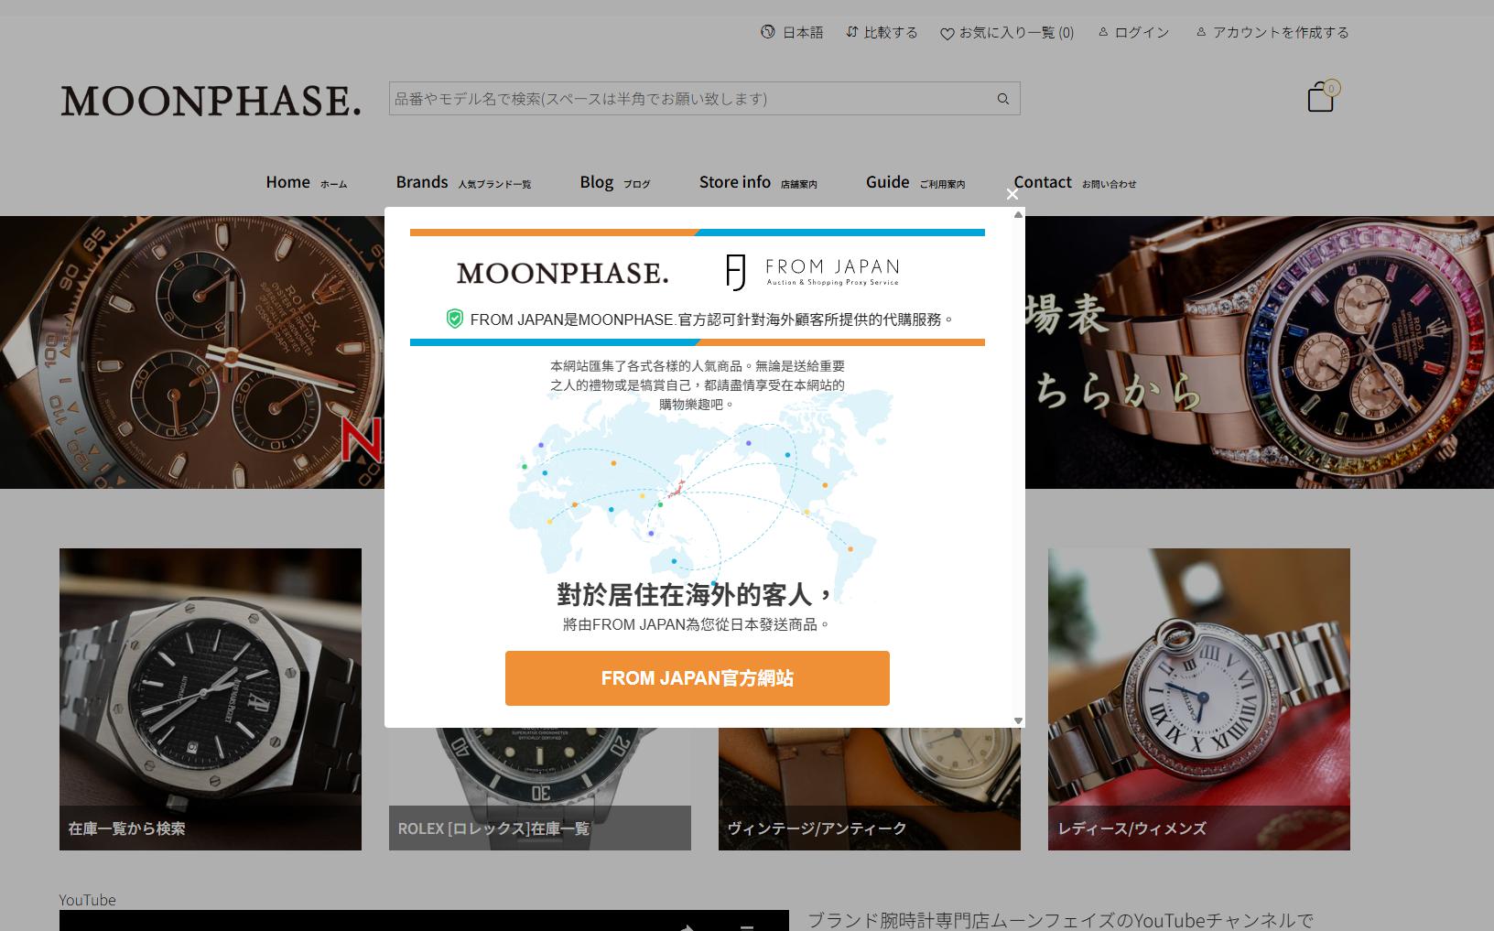Click 將由FROM JAPAN為您從日本發送商品 text
Screen dimensions: 1494x931
(697, 624)
